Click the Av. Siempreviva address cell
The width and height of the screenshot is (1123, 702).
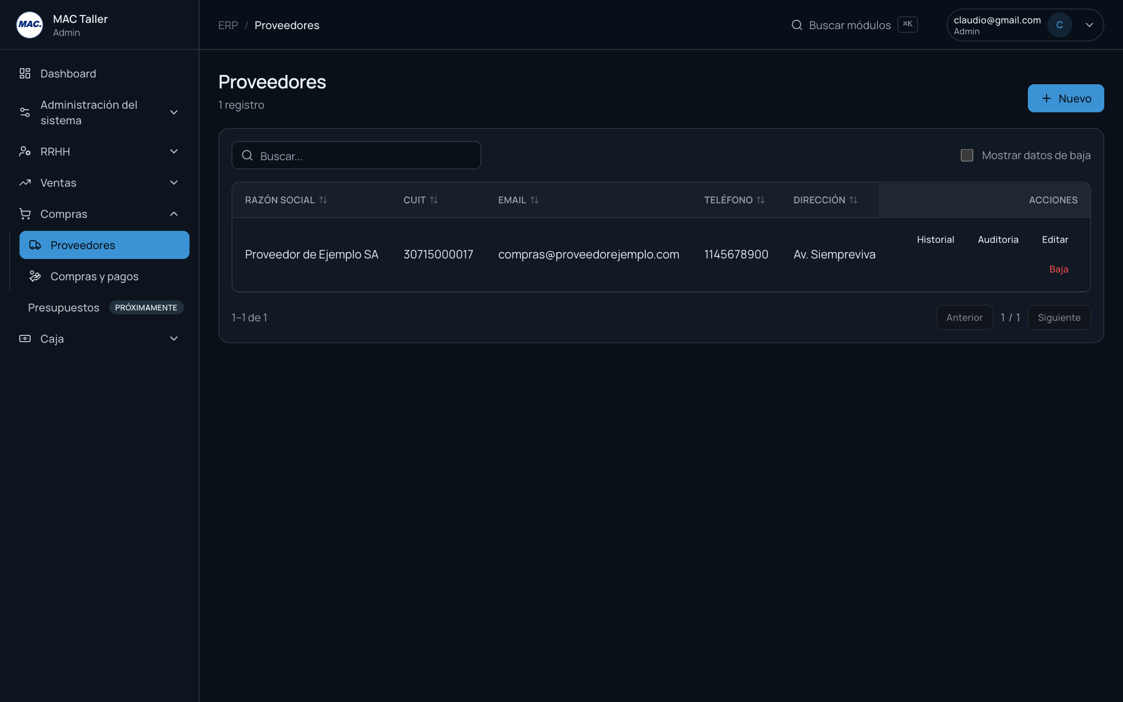click(834, 254)
